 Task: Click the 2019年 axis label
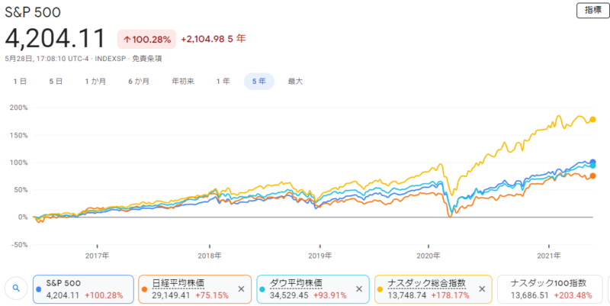[319, 256]
